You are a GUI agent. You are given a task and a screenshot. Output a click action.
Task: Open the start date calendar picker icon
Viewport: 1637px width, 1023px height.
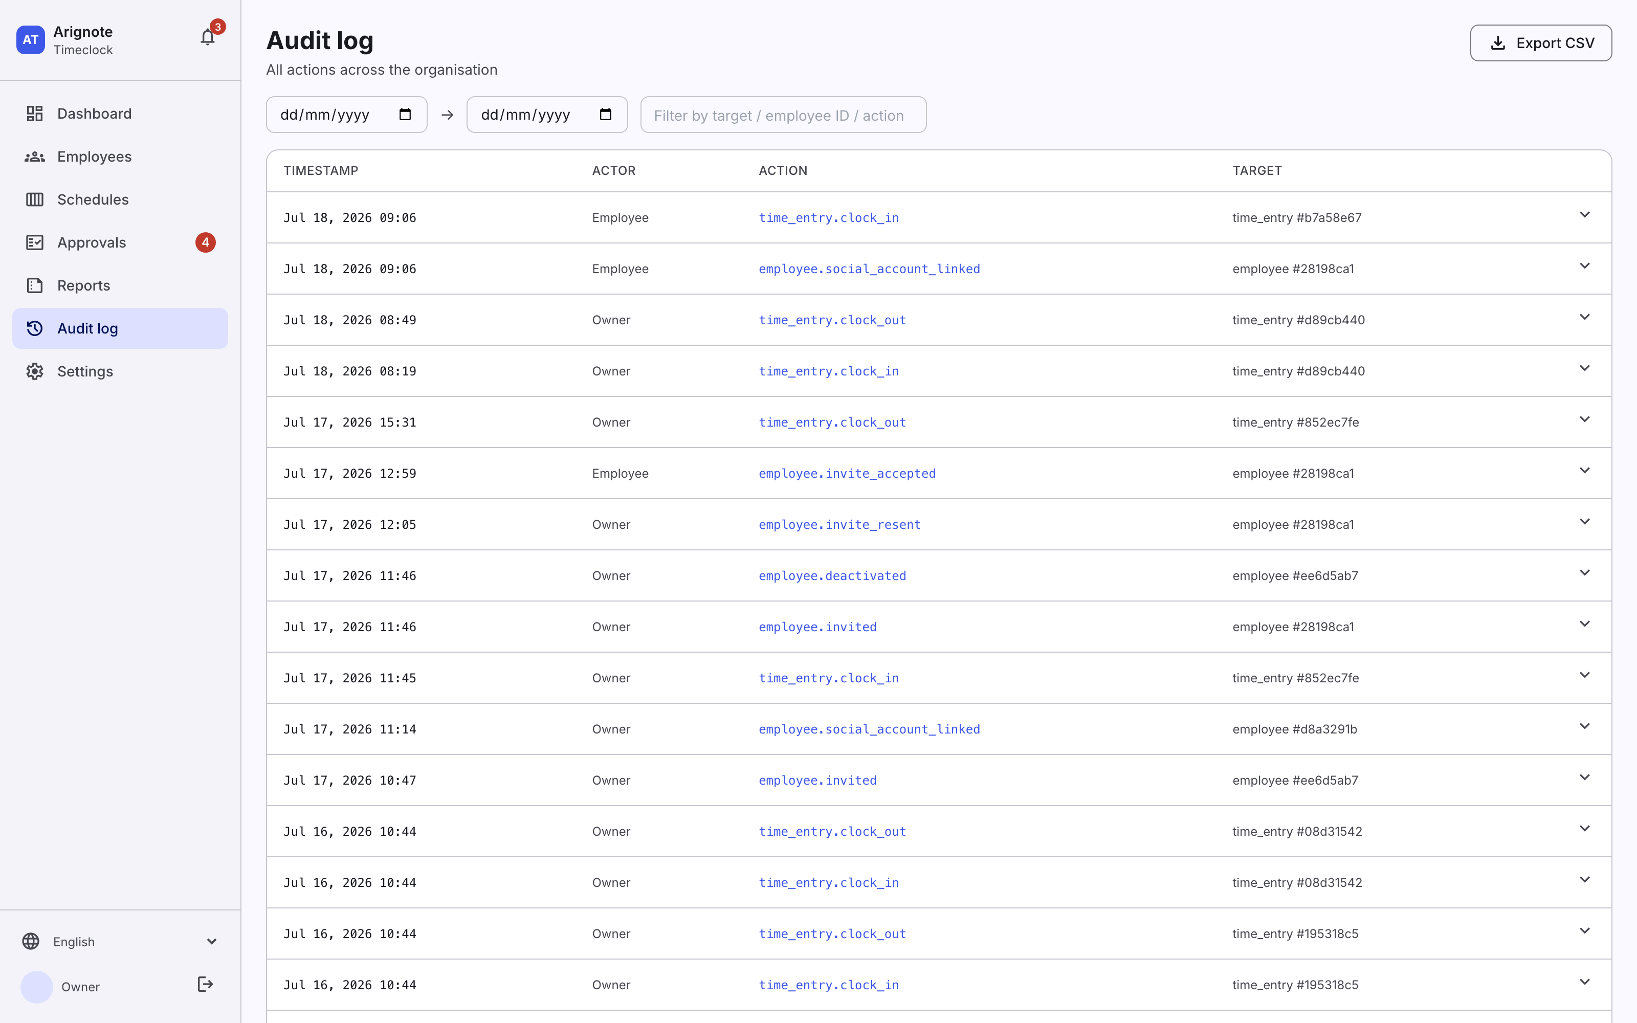pyautogui.click(x=405, y=115)
